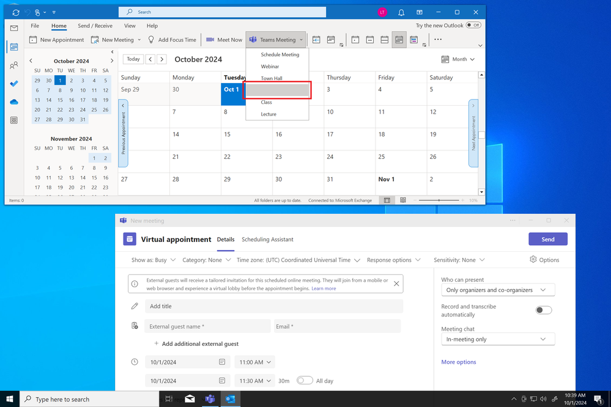Expand the New Meeting dropdown arrow
This screenshot has width=611, height=407.
tap(139, 40)
